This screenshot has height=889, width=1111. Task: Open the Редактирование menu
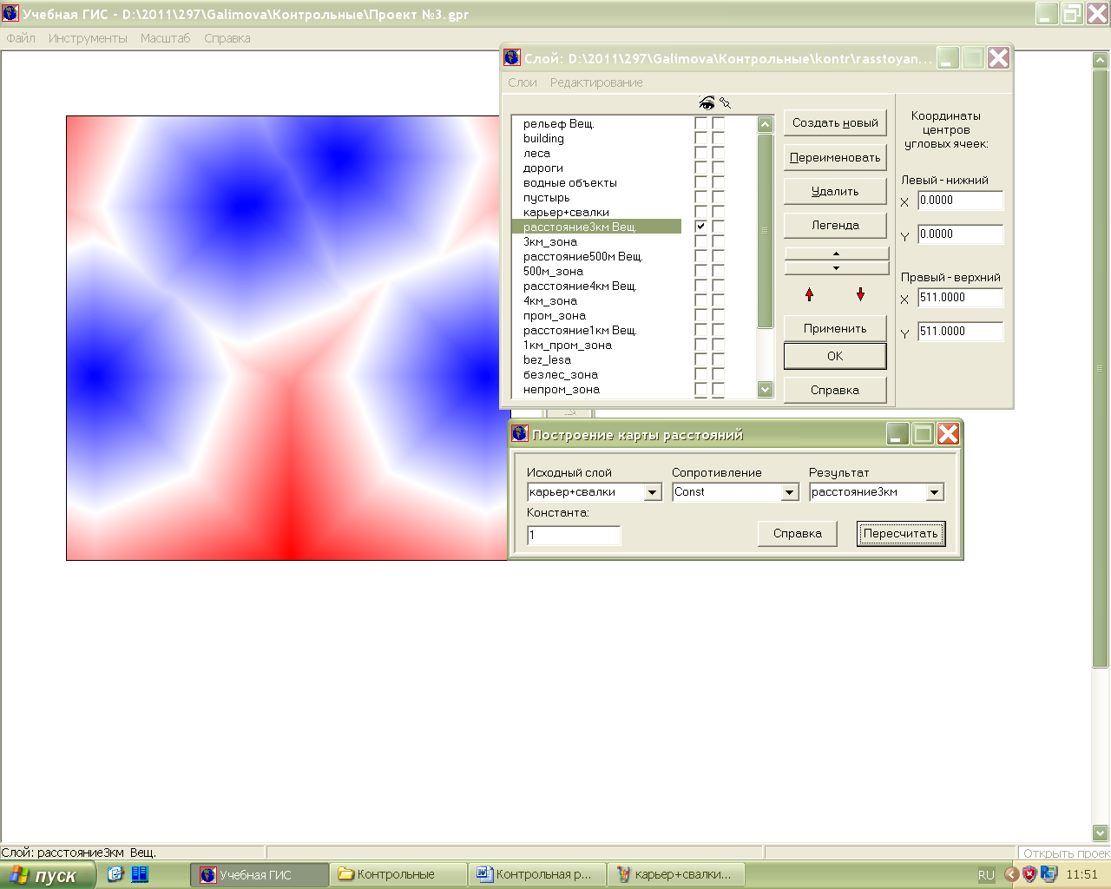click(596, 82)
